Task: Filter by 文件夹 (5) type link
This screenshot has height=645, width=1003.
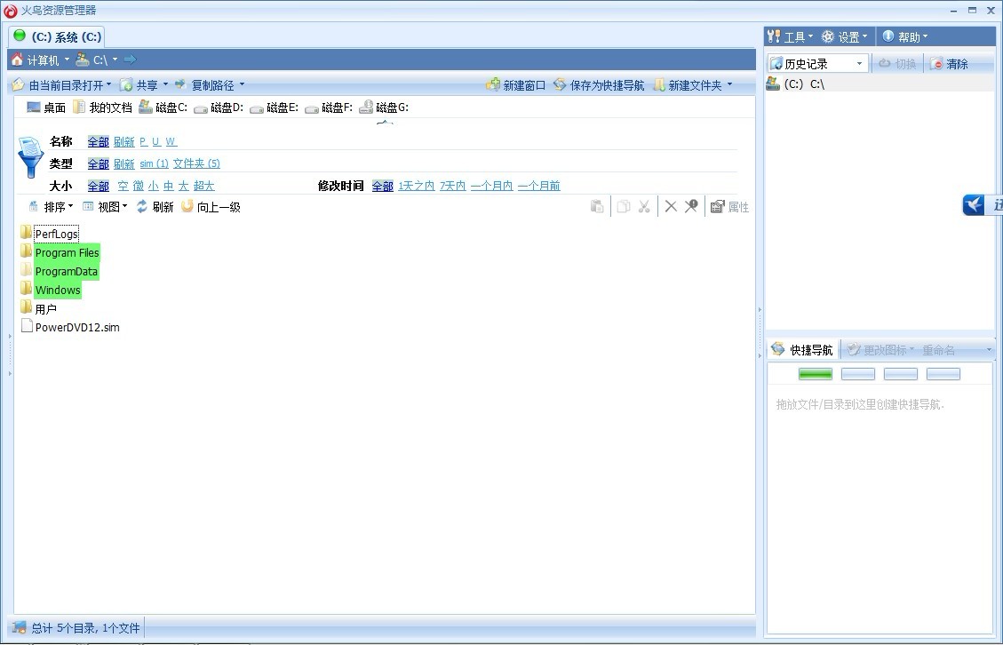Action: point(196,164)
